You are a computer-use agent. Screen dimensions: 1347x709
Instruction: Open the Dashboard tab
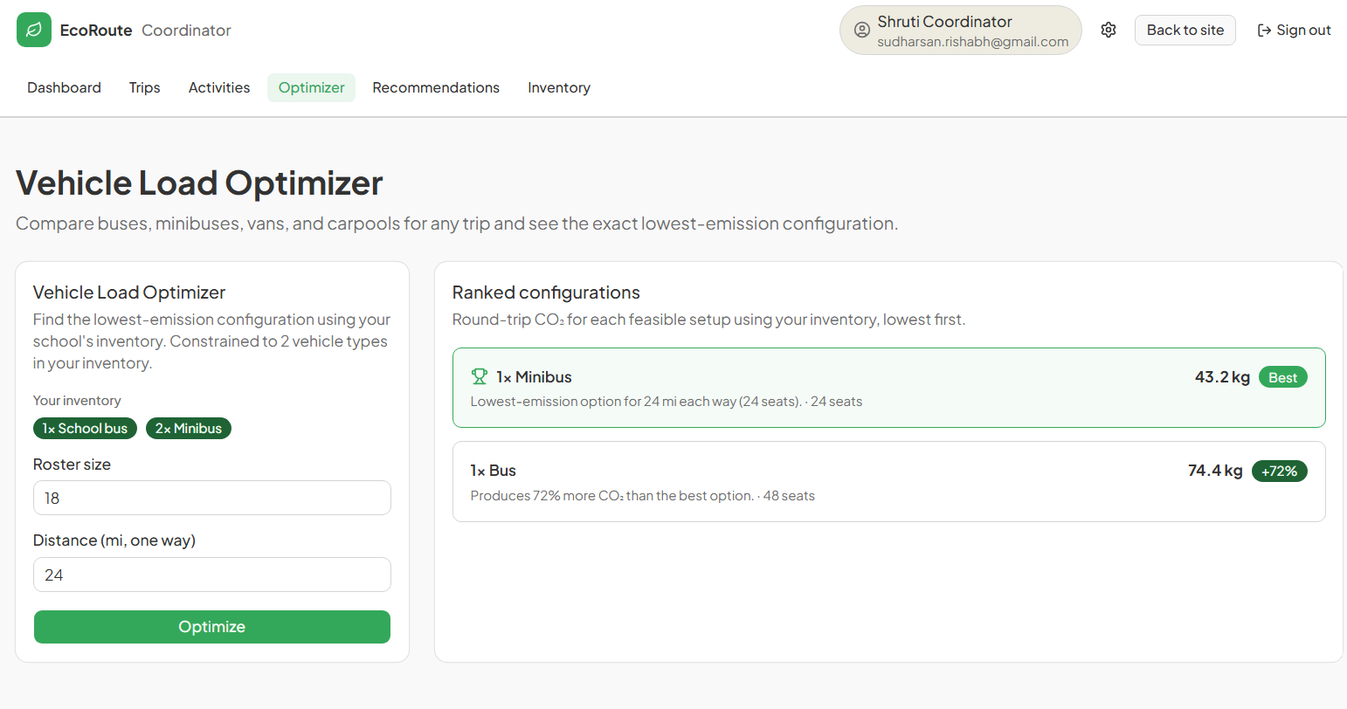[64, 87]
